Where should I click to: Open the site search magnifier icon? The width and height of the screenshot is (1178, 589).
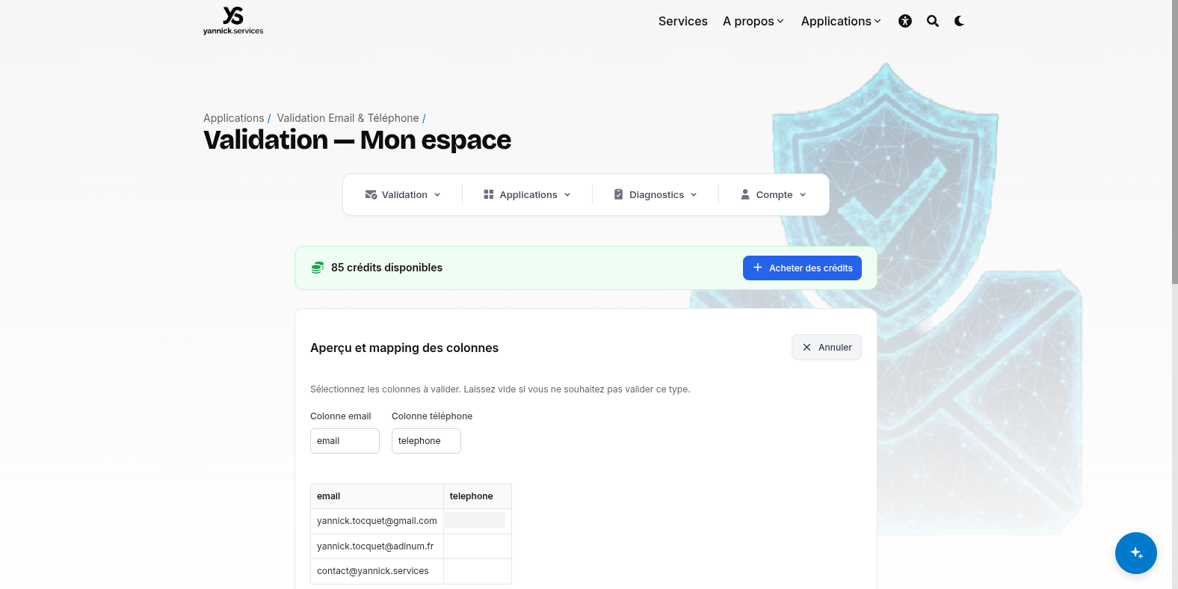pos(933,21)
